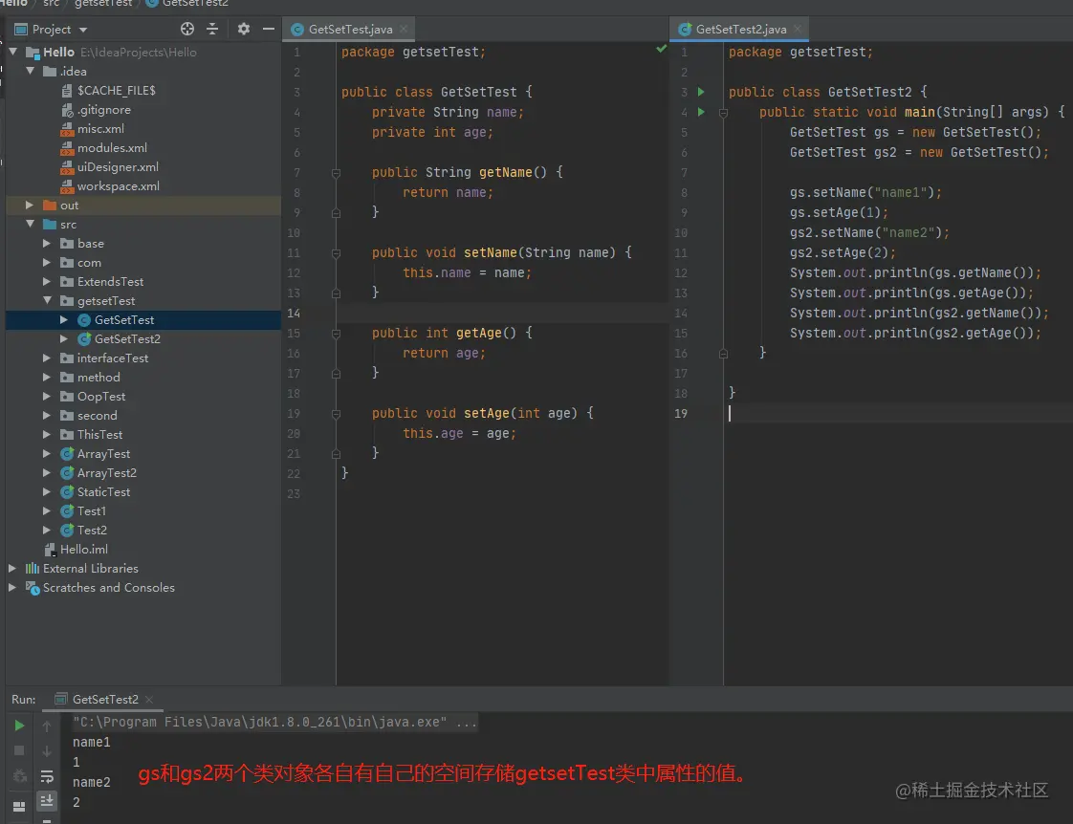Toggle Scroll to End in Run console

point(47,800)
